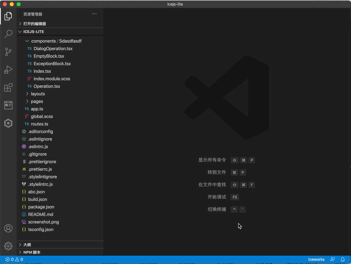Open explorer more actions ellipsis menu
351x264 pixels.
point(94,14)
